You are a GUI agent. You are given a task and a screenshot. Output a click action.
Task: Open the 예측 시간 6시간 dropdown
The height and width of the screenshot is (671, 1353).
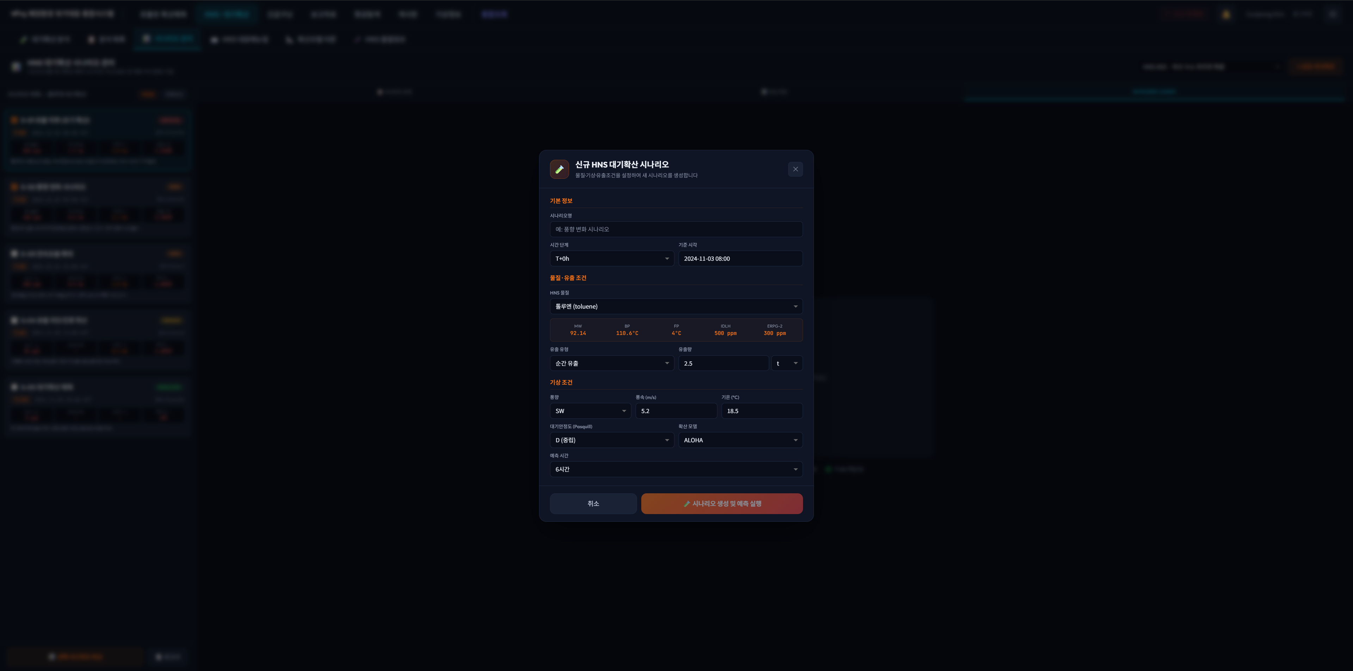pyautogui.click(x=675, y=469)
